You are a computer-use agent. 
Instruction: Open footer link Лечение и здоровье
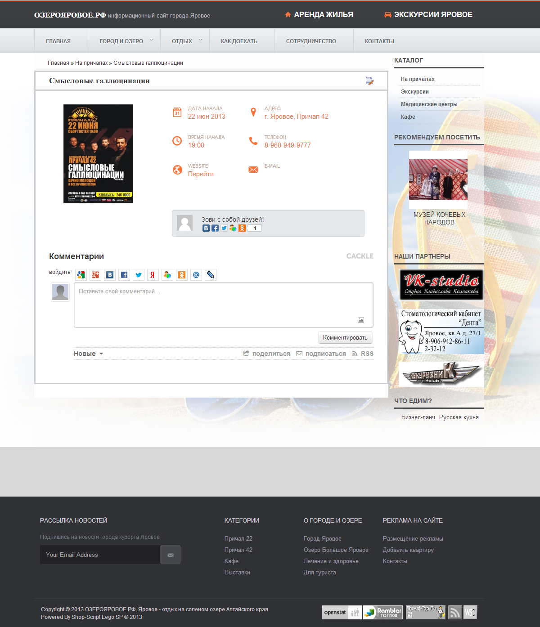coord(331,561)
